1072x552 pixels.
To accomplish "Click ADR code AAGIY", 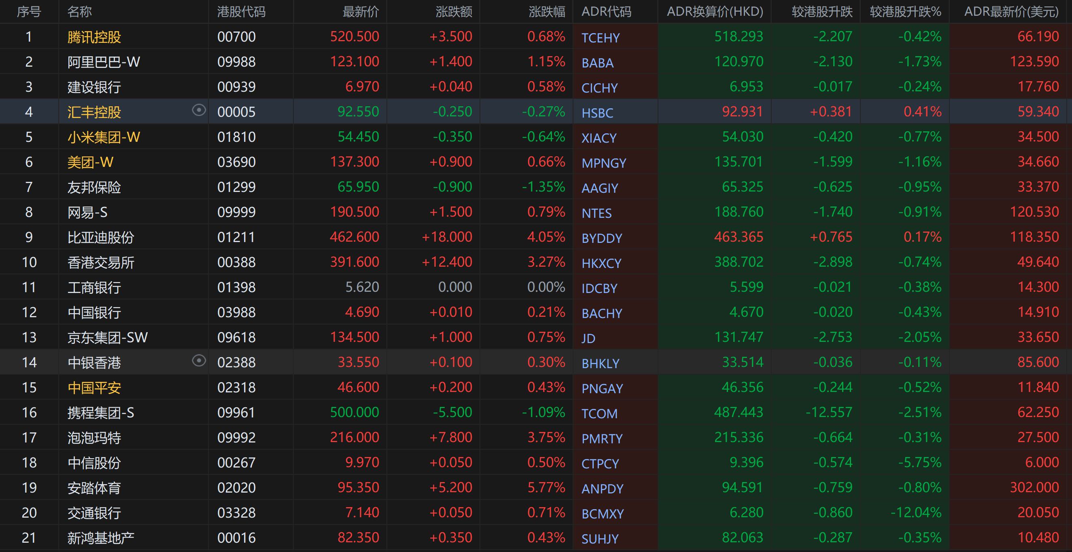I will (600, 188).
